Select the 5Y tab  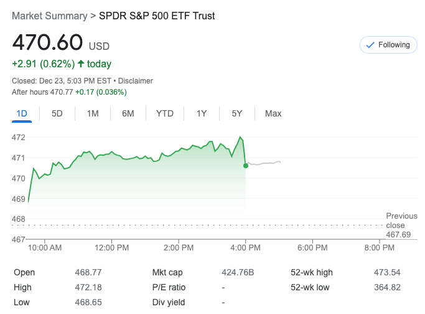[x=237, y=113]
